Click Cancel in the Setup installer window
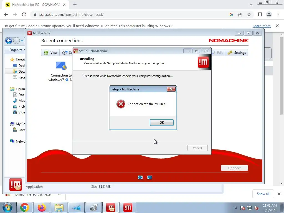 click(197, 148)
